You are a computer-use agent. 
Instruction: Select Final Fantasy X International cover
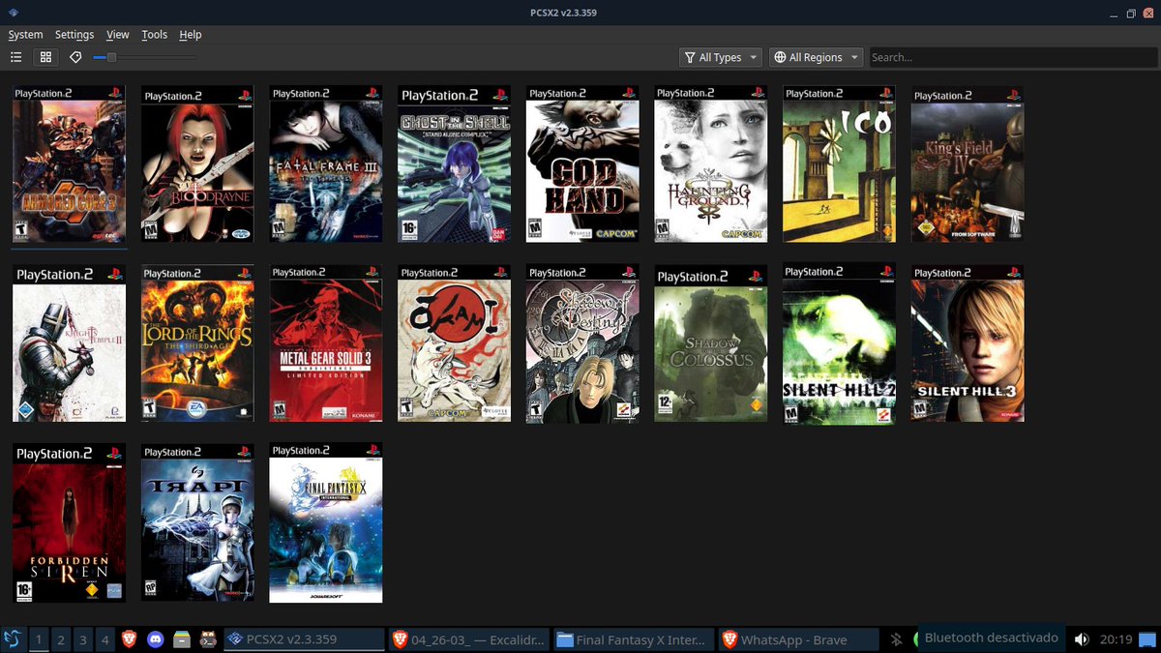click(326, 522)
